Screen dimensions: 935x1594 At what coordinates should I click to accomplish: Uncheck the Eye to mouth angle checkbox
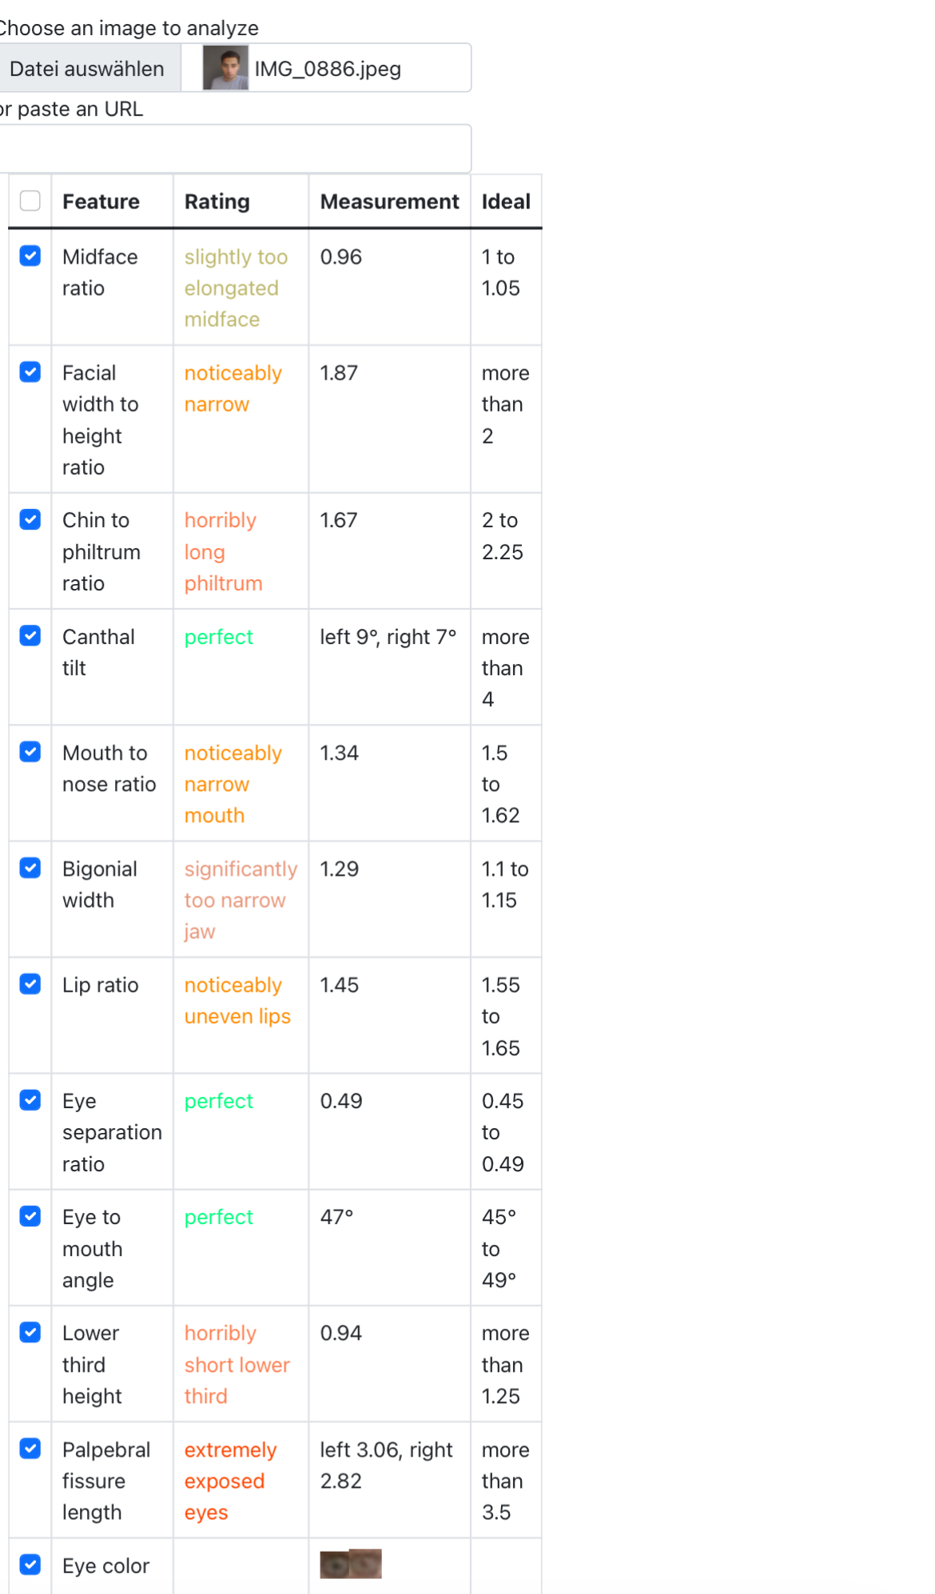(30, 1216)
